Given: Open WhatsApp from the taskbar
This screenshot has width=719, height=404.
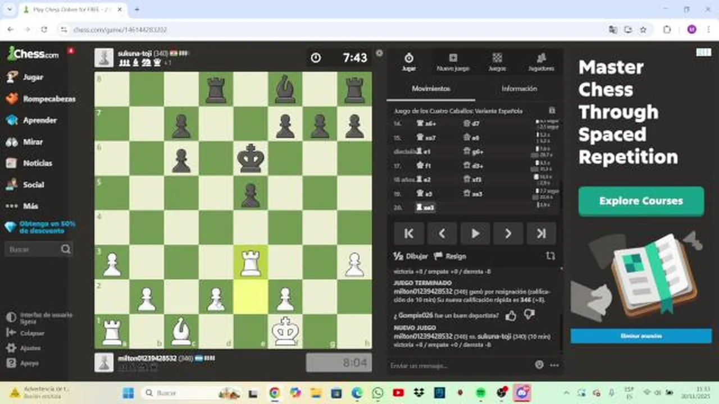Looking at the screenshot, I should point(377,393).
